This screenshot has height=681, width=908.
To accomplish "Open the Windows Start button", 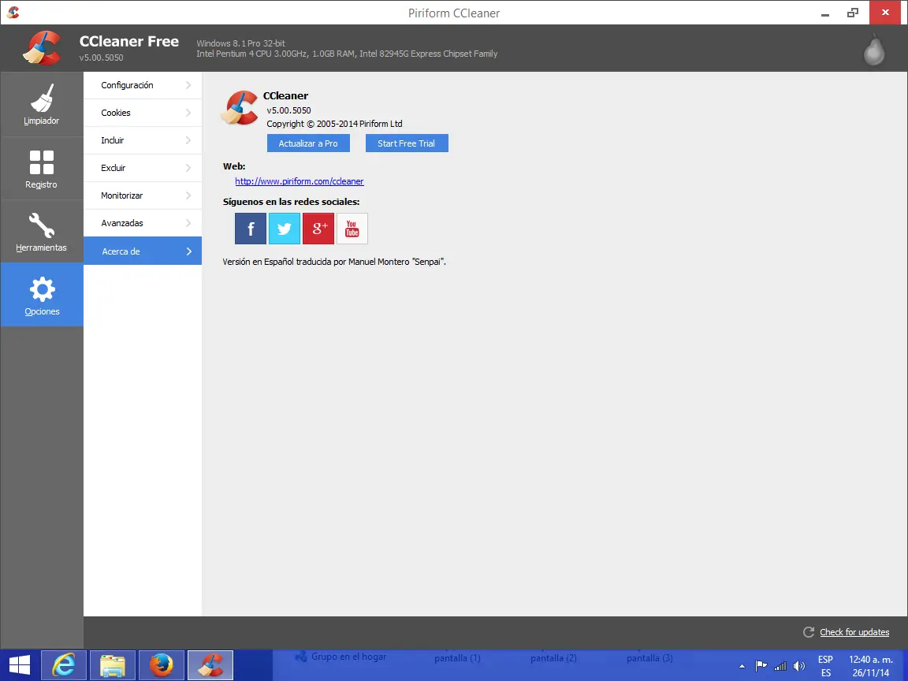I will [20, 664].
